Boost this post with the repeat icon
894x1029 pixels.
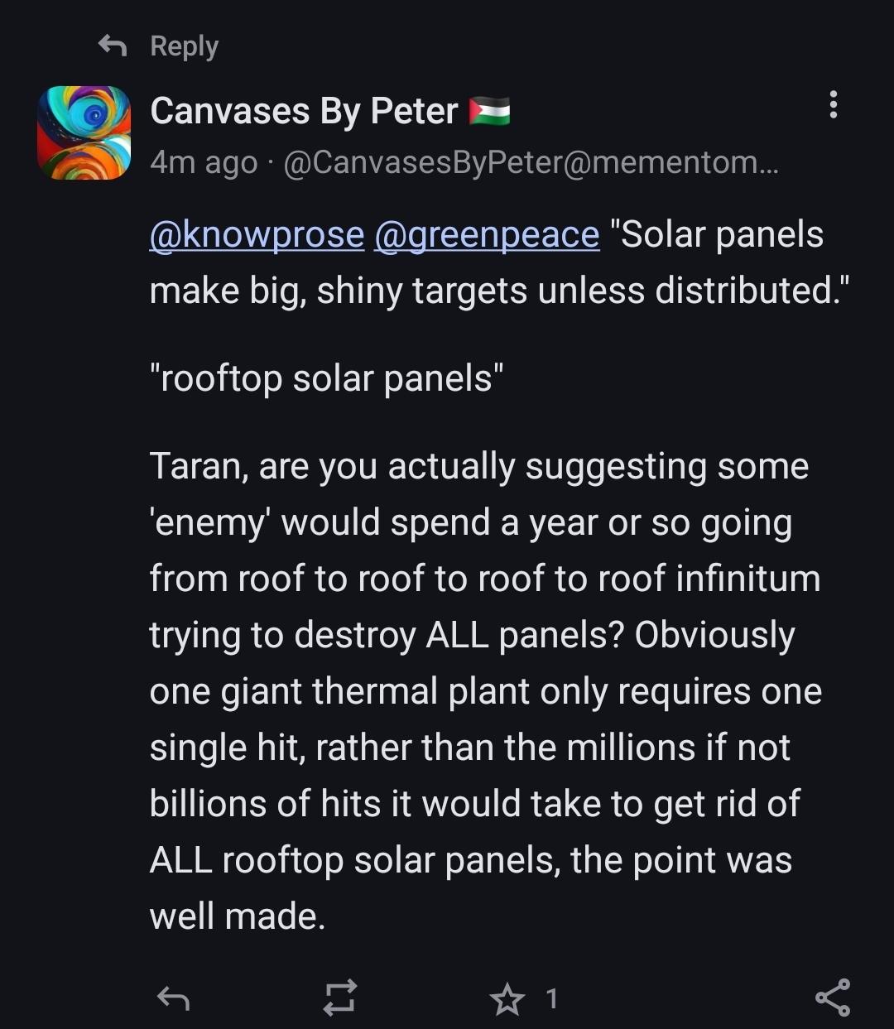coord(339,998)
